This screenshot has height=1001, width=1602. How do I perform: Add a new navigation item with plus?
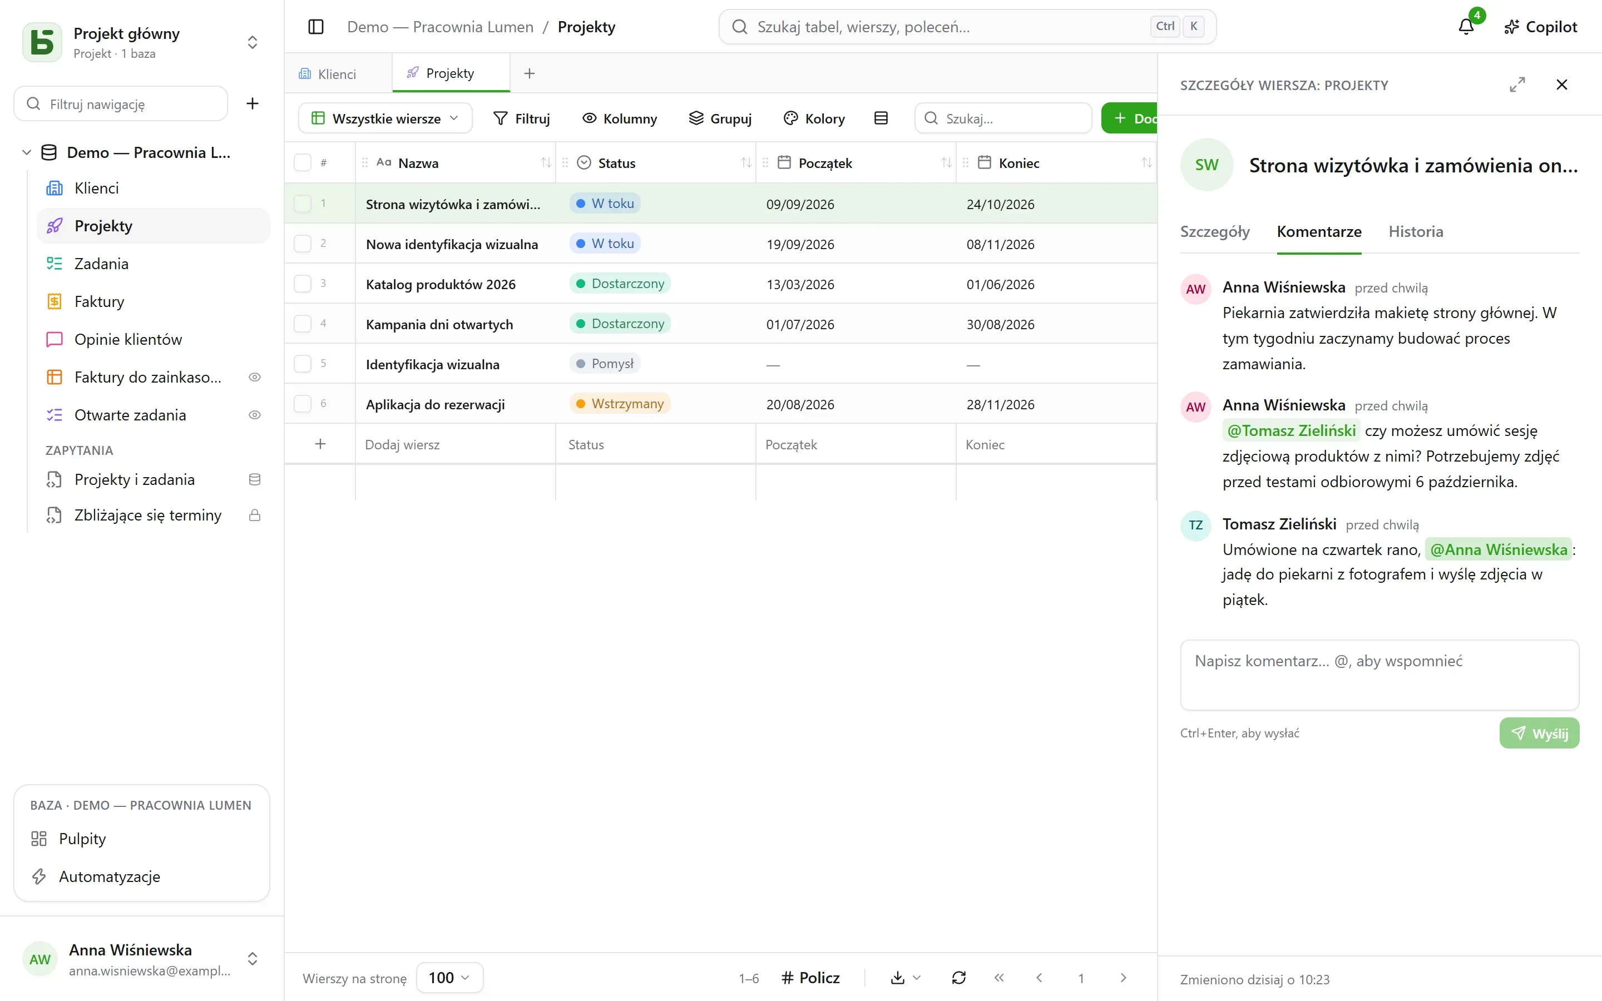pos(252,103)
